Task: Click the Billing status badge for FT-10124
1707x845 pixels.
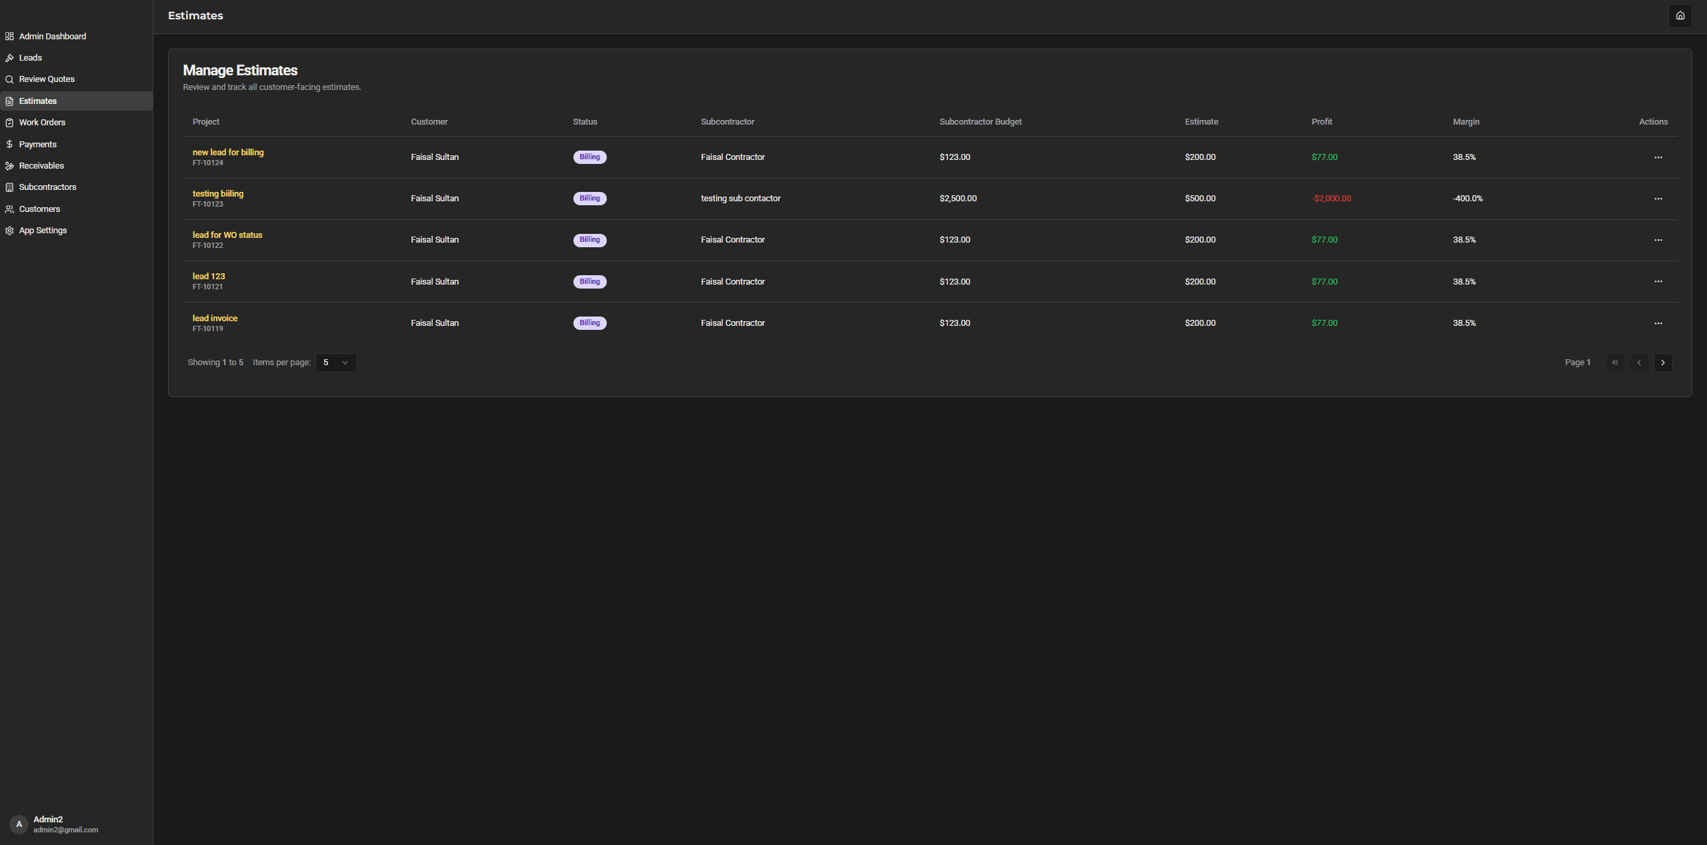Action: (589, 157)
